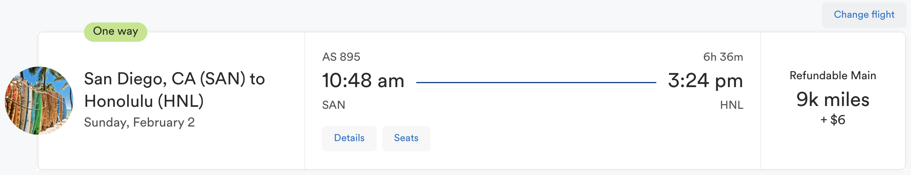Screen dimensions: 911x175
Task: Click the Honolulu (HNL) destination heading line
Action: pyautogui.click(x=144, y=101)
